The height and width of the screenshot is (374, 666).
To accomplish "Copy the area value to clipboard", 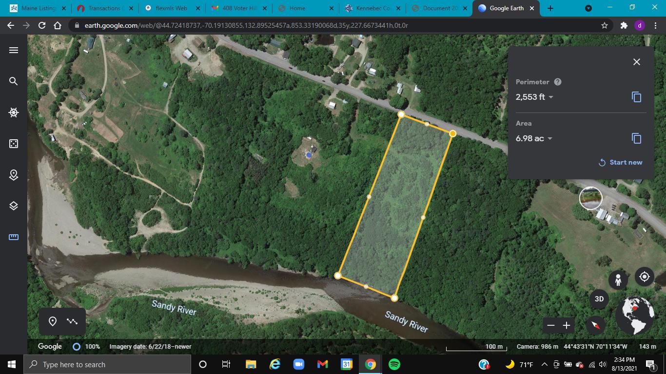I will click(636, 138).
